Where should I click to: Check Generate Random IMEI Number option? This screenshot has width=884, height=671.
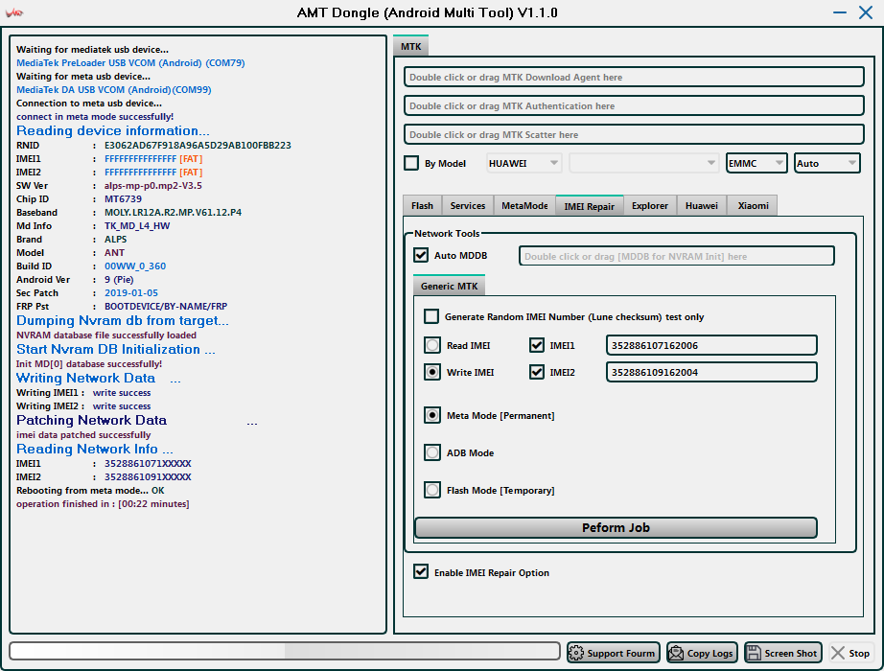click(x=432, y=316)
